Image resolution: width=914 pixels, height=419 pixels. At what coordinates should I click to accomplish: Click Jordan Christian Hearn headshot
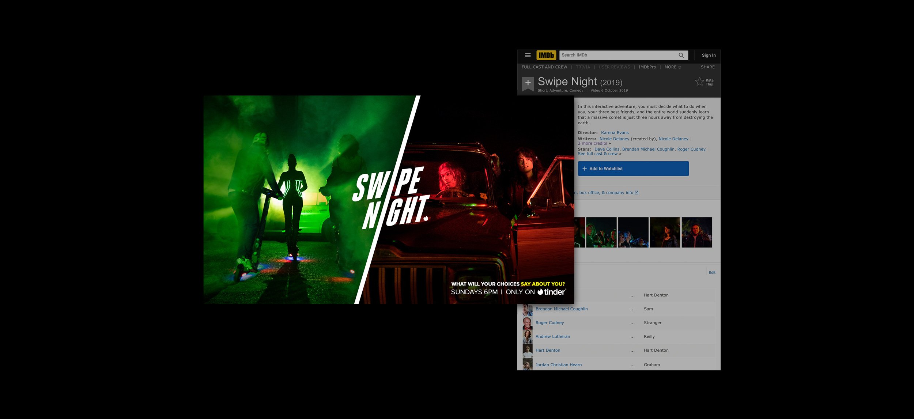527,365
